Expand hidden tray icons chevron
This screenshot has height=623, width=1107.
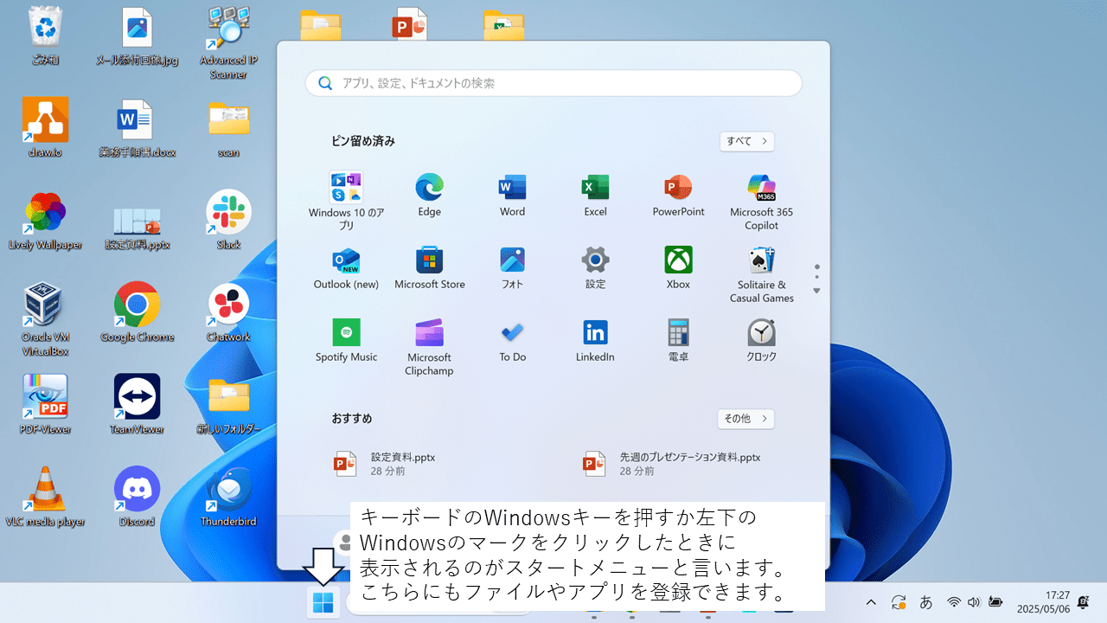point(871,602)
